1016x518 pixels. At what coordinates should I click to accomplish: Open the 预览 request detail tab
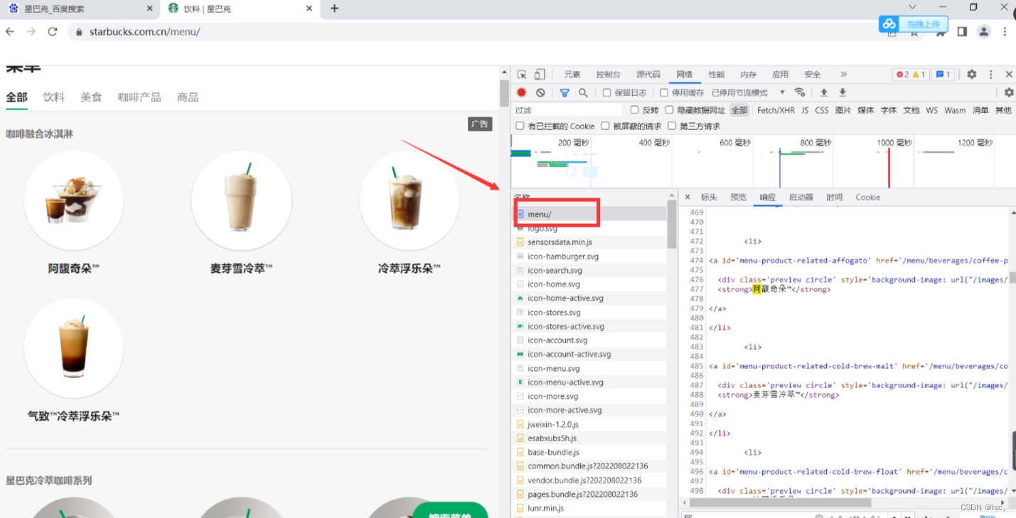pos(738,198)
